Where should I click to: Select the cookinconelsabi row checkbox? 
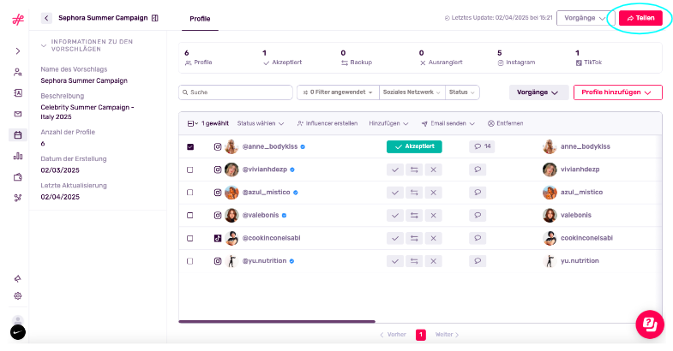click(x=190, y=238)
